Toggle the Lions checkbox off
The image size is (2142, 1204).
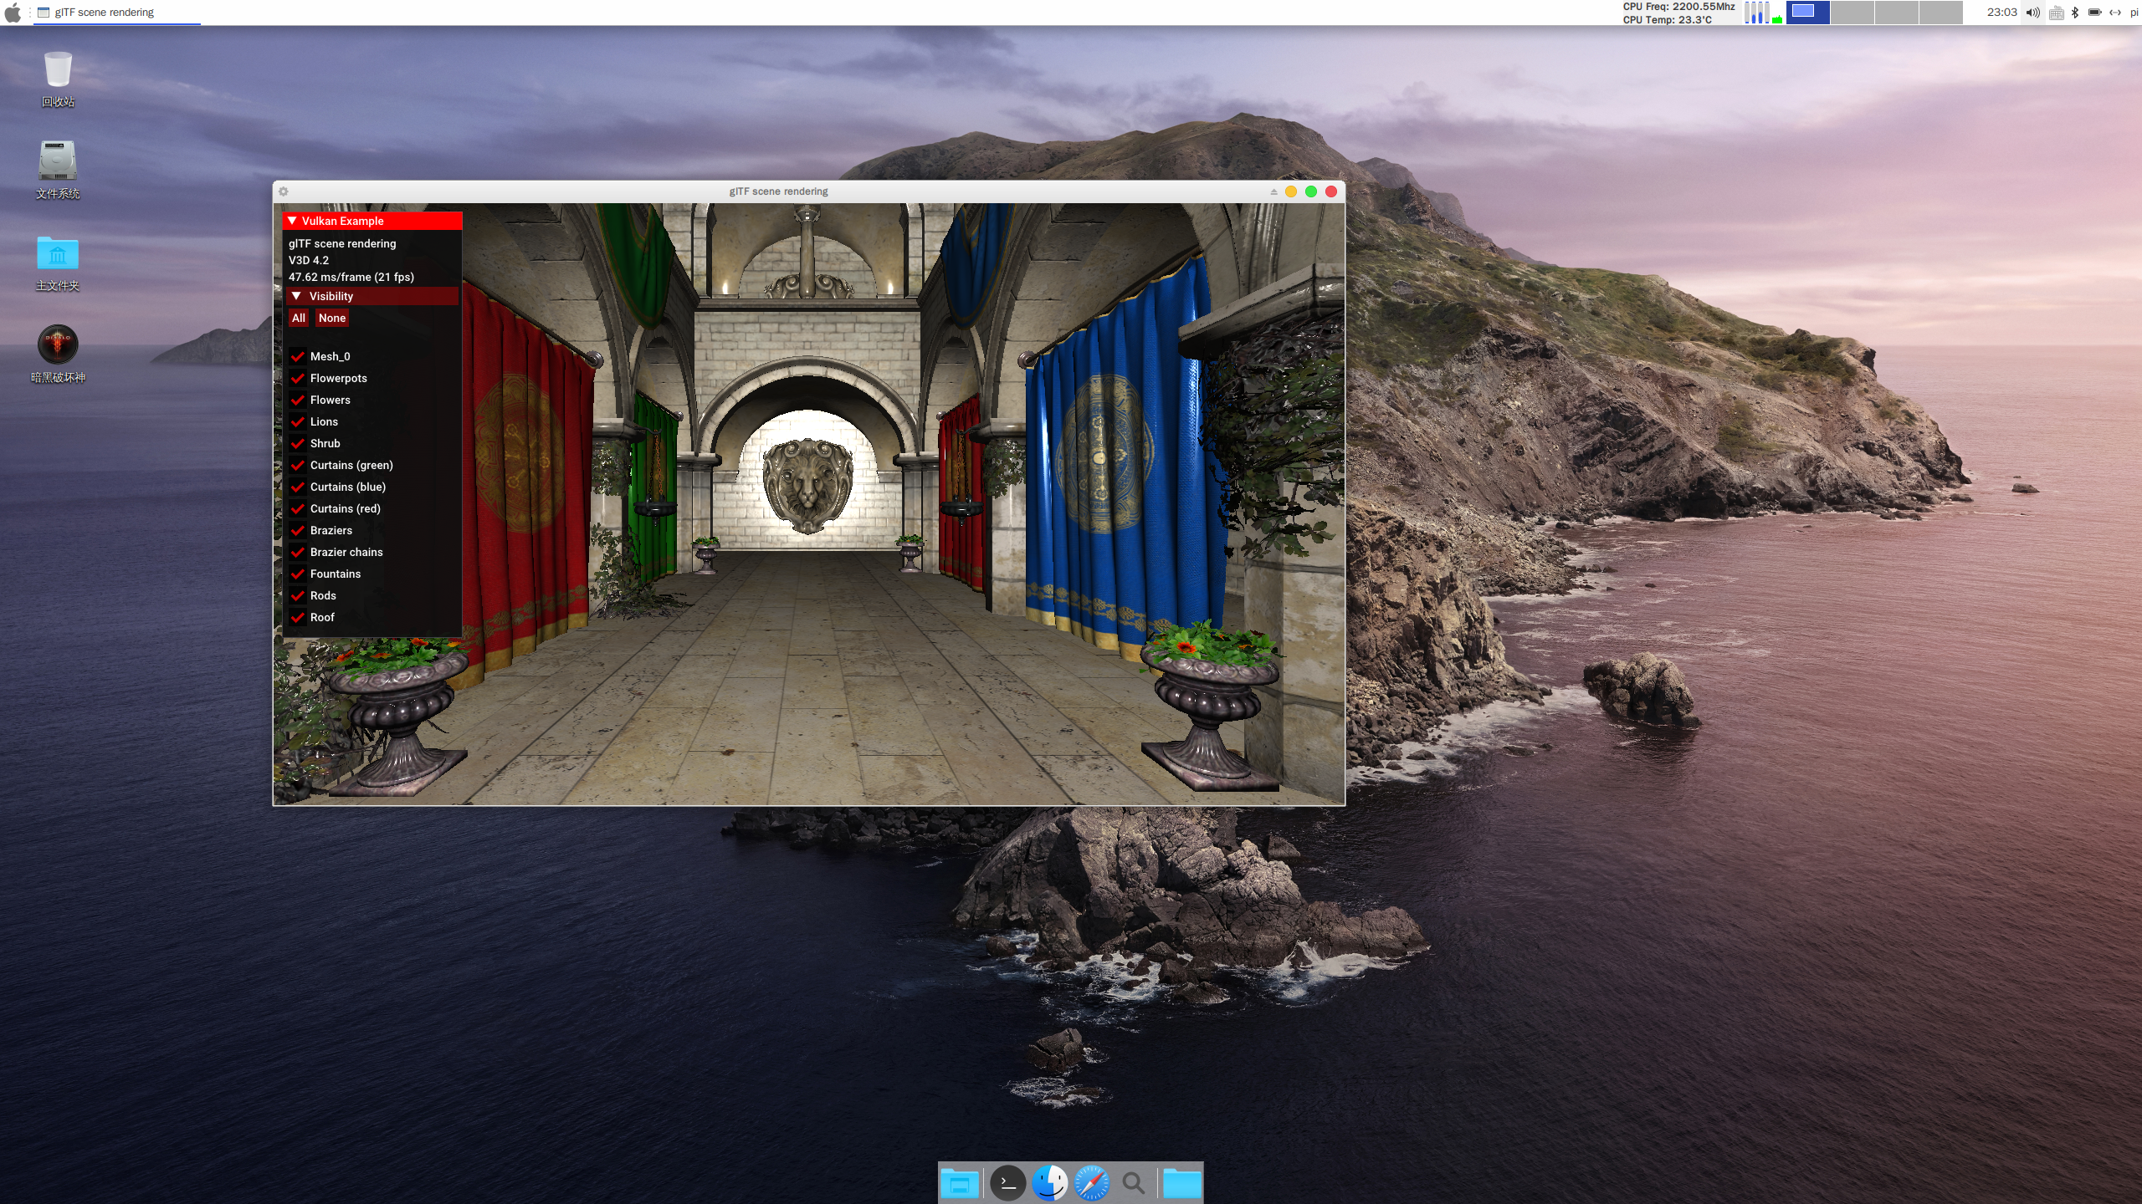[298, 421]
